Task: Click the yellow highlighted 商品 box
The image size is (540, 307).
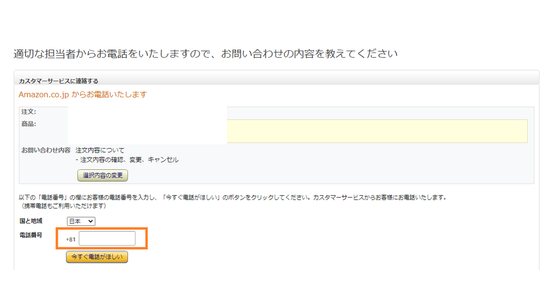Action: click(377, 131)
